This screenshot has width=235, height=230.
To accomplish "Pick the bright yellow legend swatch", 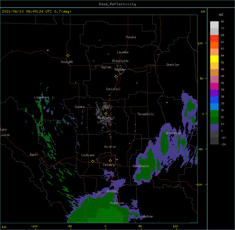I will (x=214, y=59).
